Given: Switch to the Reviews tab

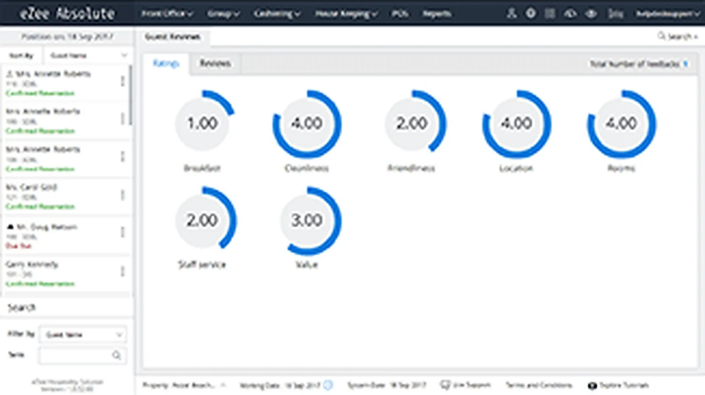Looking at the screenshot, I should coord(215,63).
